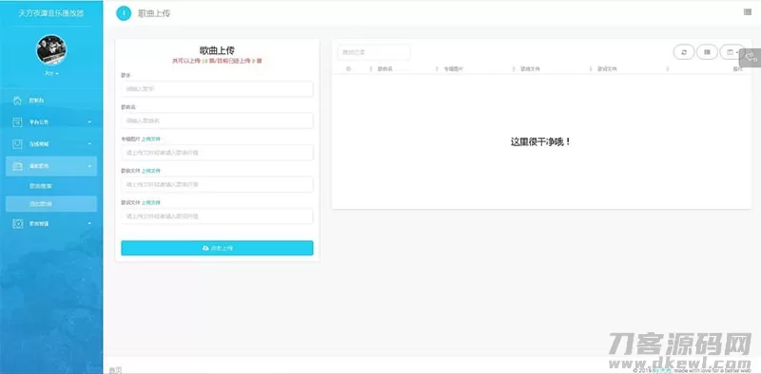Expand the bottom sidebar menu arrow
Viewport: 761px width, 374px height.
89,224
